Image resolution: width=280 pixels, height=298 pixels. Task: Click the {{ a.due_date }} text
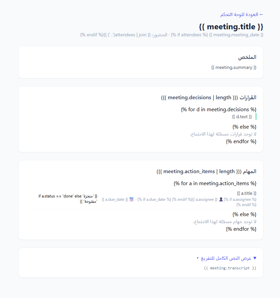(x=115, y=199)
